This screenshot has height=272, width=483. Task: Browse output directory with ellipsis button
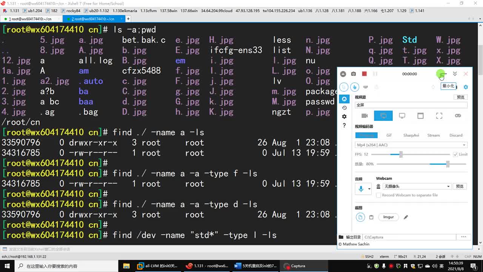[463, 237]
